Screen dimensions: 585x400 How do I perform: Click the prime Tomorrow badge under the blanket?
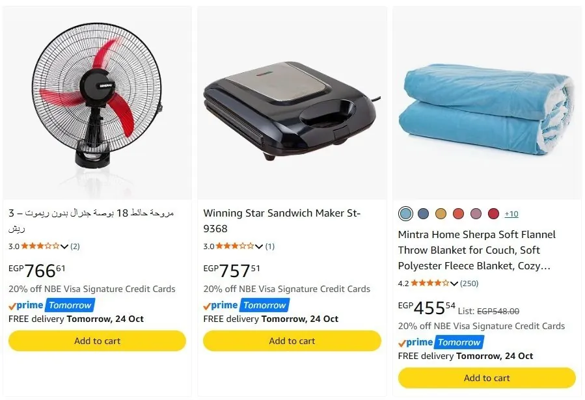pyautogui.click(x=441, y=342)
